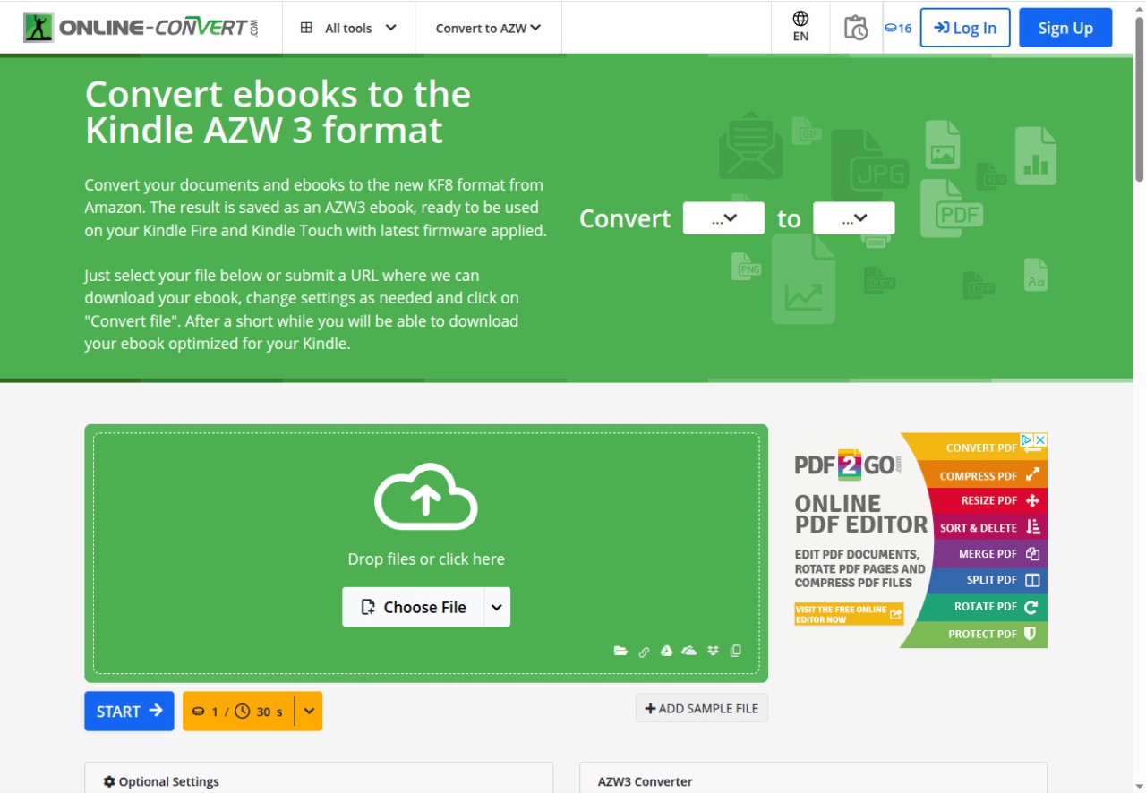1146x793 pixels.
Task: Click the 'Convert ebooks to the Kindle AZW 3 format' heading
Action: [278, 112]
